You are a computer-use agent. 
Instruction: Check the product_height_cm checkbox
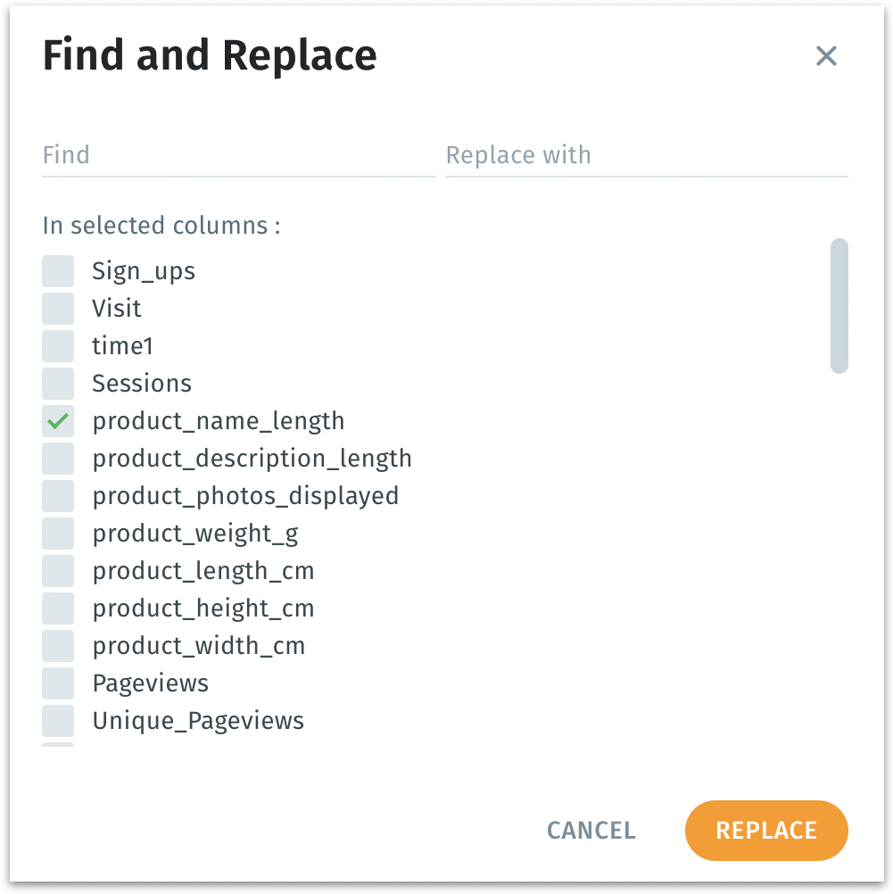click(x=58, y=608)
